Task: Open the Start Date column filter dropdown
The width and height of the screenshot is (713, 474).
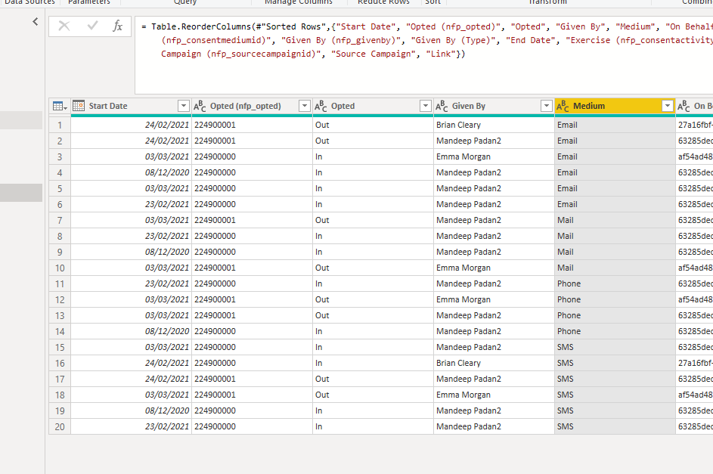Action: (183, 106)
